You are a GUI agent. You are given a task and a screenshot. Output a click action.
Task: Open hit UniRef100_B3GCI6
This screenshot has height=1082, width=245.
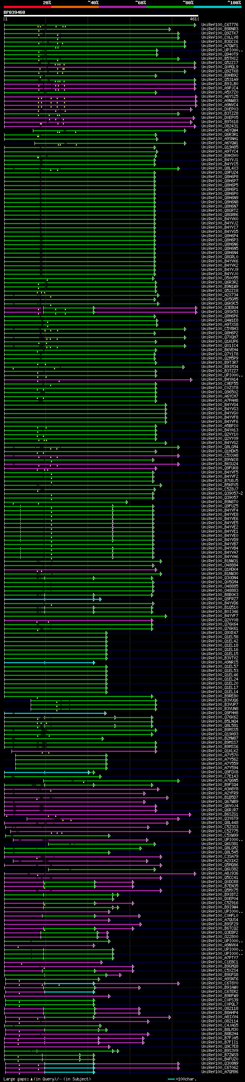[x=220, y=41]
